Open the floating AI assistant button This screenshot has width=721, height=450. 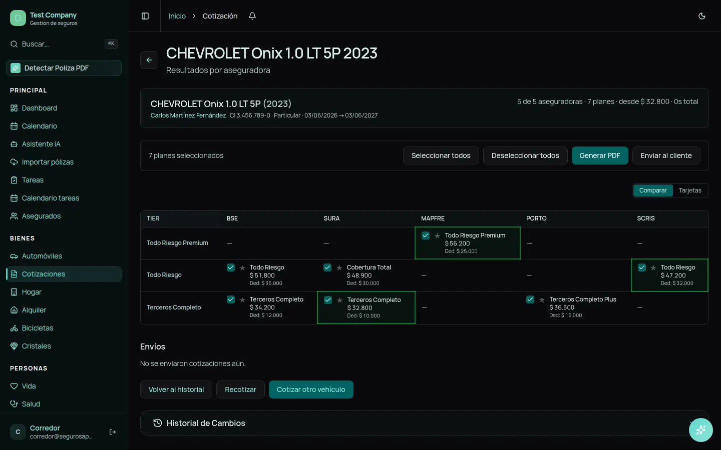pyautogui.click(x=701, y=430)
